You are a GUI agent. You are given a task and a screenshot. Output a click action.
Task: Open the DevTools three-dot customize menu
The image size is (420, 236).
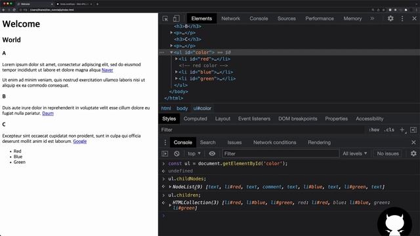(402, 18)
